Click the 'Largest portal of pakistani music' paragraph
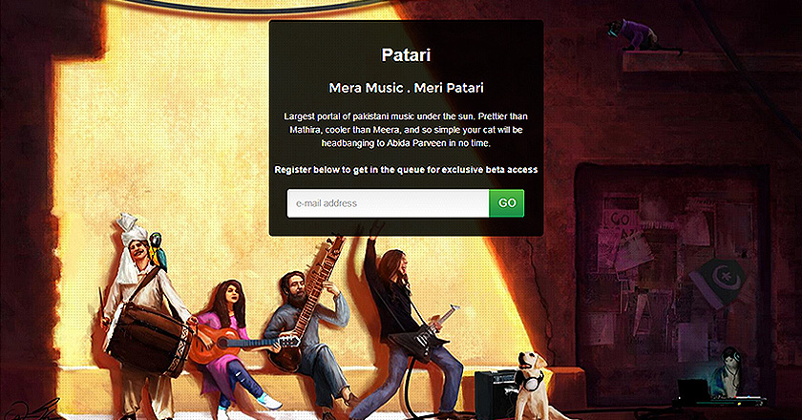Image resolution: width=802 pixels, height=420 pixels. [406, 130]
